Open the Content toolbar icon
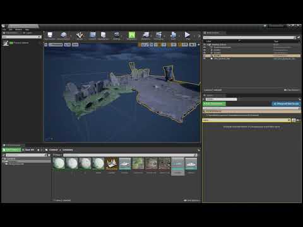The image size is (303, 227). pos(92,35)
